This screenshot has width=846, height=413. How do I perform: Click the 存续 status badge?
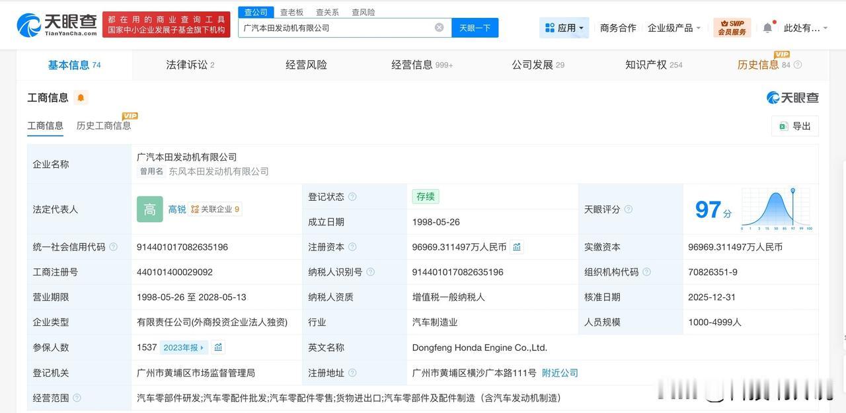click(x=426, y=197)
